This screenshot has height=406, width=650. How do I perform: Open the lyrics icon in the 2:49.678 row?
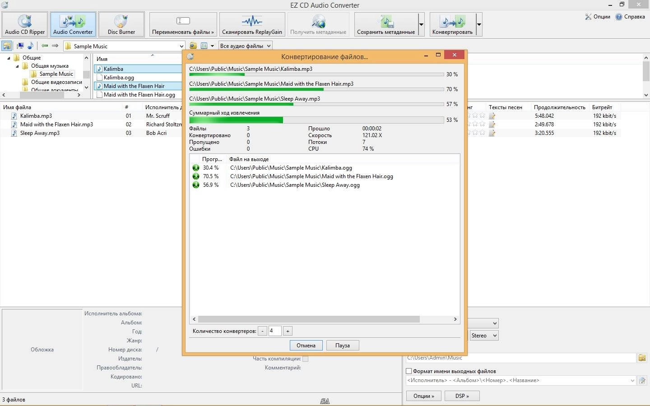tap(492, 125)
